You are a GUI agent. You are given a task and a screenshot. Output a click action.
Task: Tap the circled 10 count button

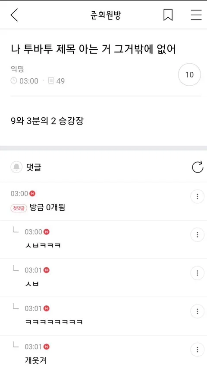pos(189,75)
